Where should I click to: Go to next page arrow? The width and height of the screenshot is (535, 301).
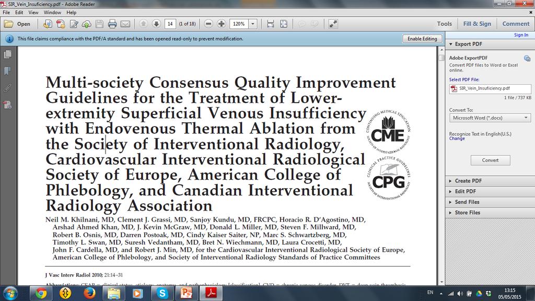[156, 24]
